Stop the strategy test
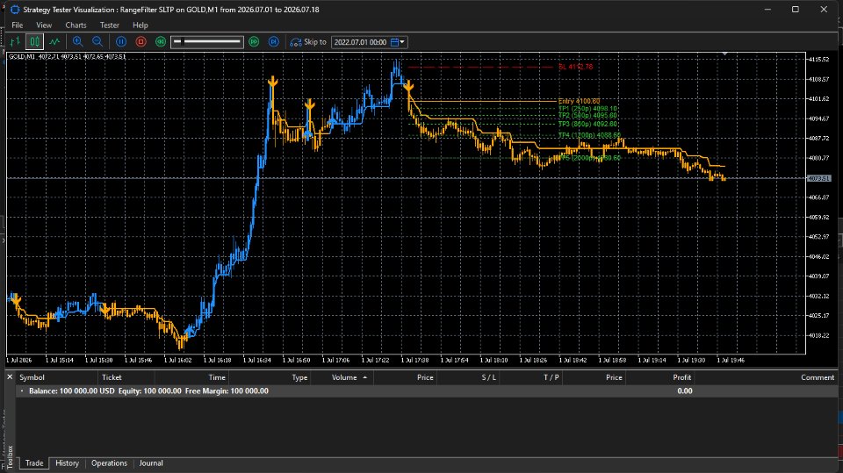Image resolution: width=843 pixels, height=473 pixels. (x=140, y=41)
